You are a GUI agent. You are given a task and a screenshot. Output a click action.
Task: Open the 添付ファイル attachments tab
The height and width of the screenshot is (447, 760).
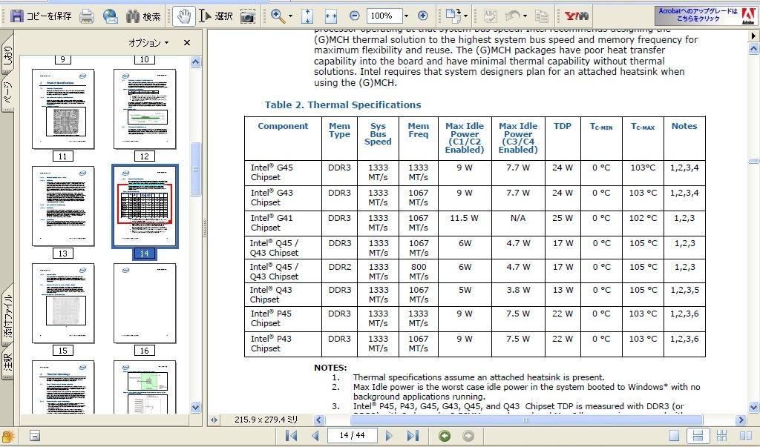[x=7, y=316]
